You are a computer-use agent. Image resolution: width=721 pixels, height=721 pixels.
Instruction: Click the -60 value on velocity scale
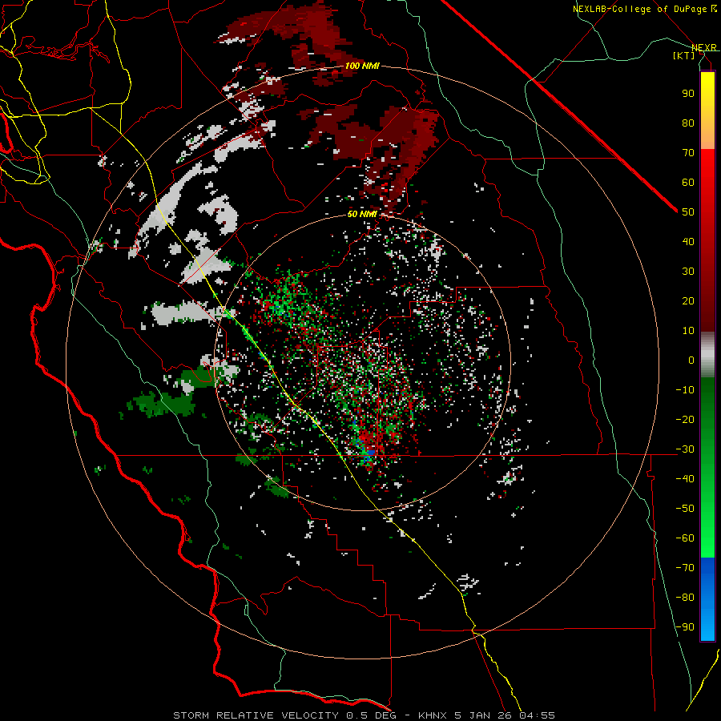[x=685, y=538]
